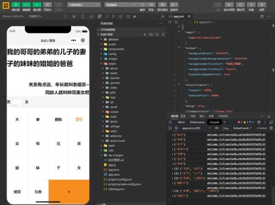
Task: Click into the console Filter field
Action: point(226,128)
